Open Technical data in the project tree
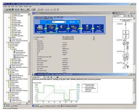Viewport: 139px width, 112px height. tap(19, 51)
